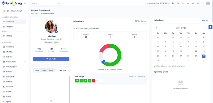
Task: Go to previous month in Schedules calendar
Action: (x=156, y=28)
